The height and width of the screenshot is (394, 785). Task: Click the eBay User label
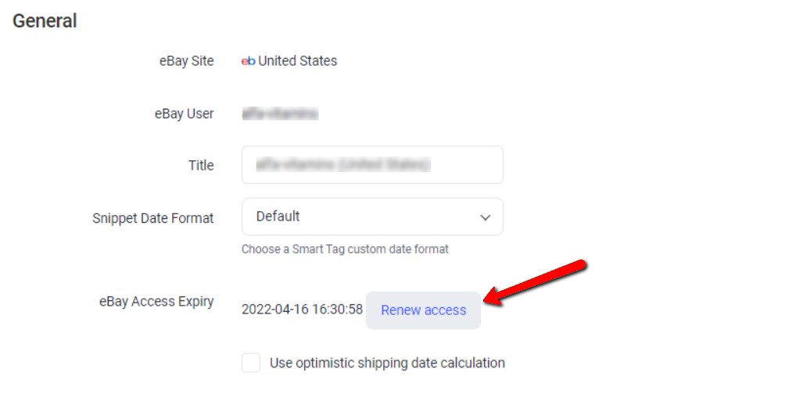(x=185, y=114)
